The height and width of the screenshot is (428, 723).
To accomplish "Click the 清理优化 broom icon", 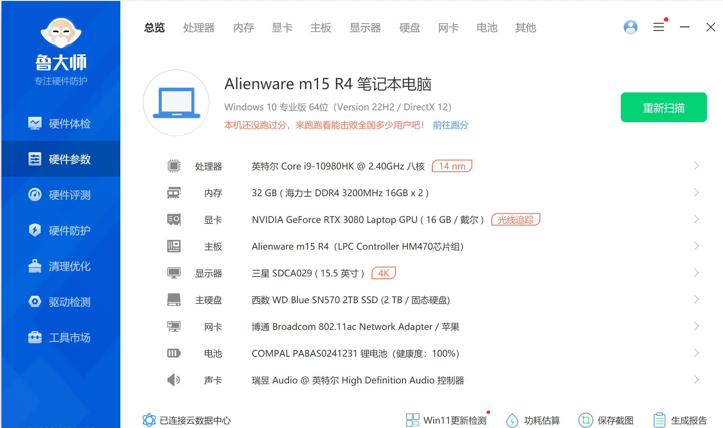I will (35, 266).
